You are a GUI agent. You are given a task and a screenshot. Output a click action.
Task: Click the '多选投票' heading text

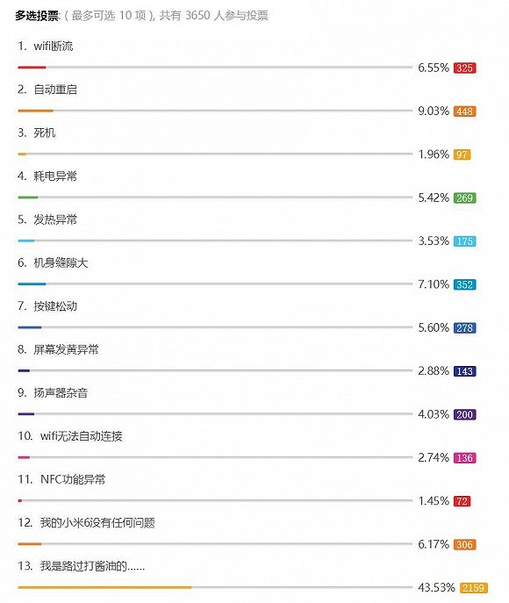[x=37, y=16]
